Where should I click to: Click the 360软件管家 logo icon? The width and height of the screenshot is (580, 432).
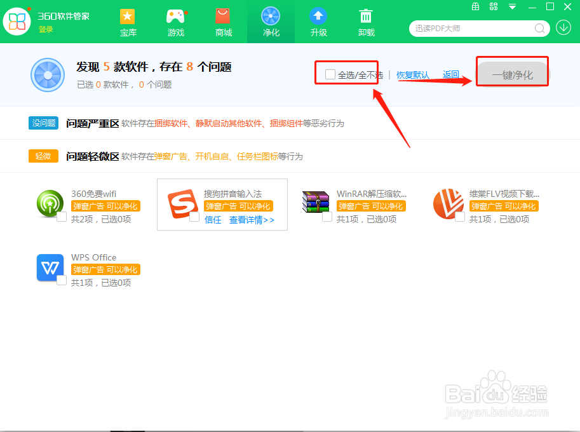point(17,21)
